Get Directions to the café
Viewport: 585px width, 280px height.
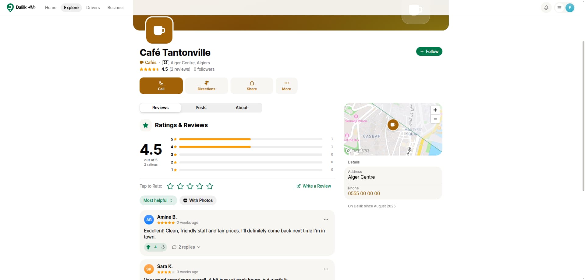tap(206, 86)
